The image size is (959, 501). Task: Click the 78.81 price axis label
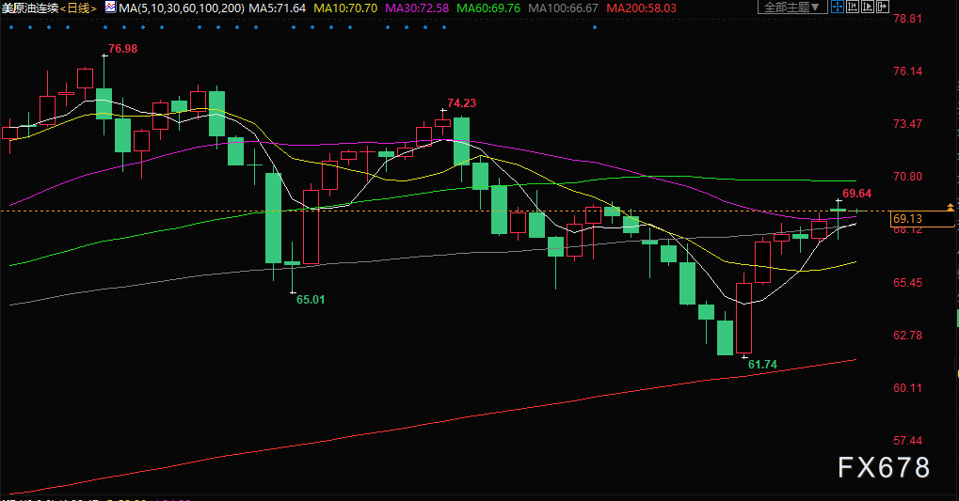point(907,19)
